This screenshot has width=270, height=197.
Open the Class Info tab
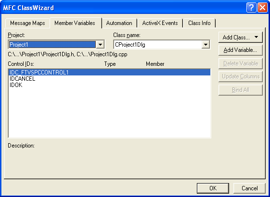coord(199,23)
